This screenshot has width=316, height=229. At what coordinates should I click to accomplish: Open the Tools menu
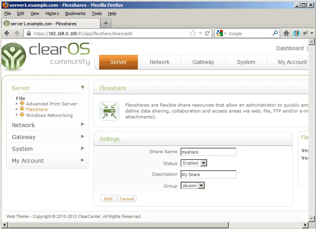(97, 13)
